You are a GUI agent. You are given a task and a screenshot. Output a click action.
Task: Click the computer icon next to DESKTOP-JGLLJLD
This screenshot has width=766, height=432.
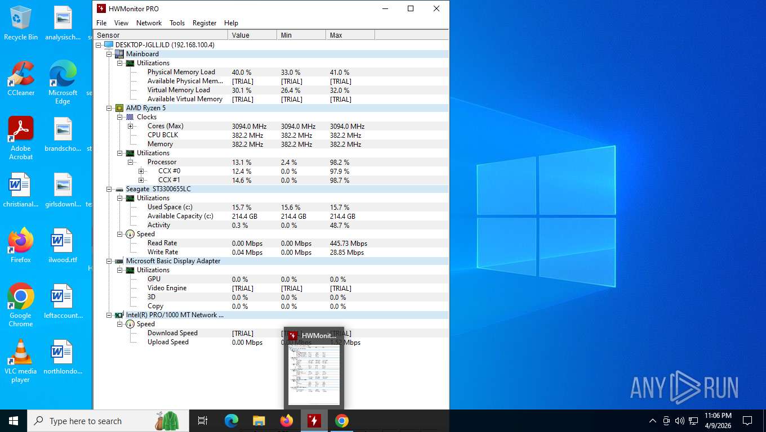point(109,45)
